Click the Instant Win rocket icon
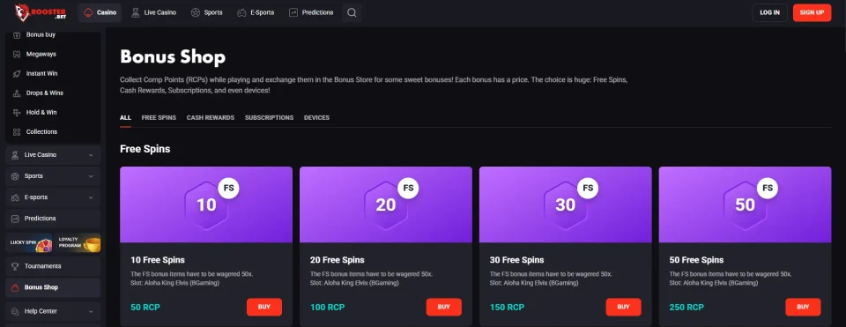This screenshot has width=846, height=327. pyautogui.click(x=17, y=73)
